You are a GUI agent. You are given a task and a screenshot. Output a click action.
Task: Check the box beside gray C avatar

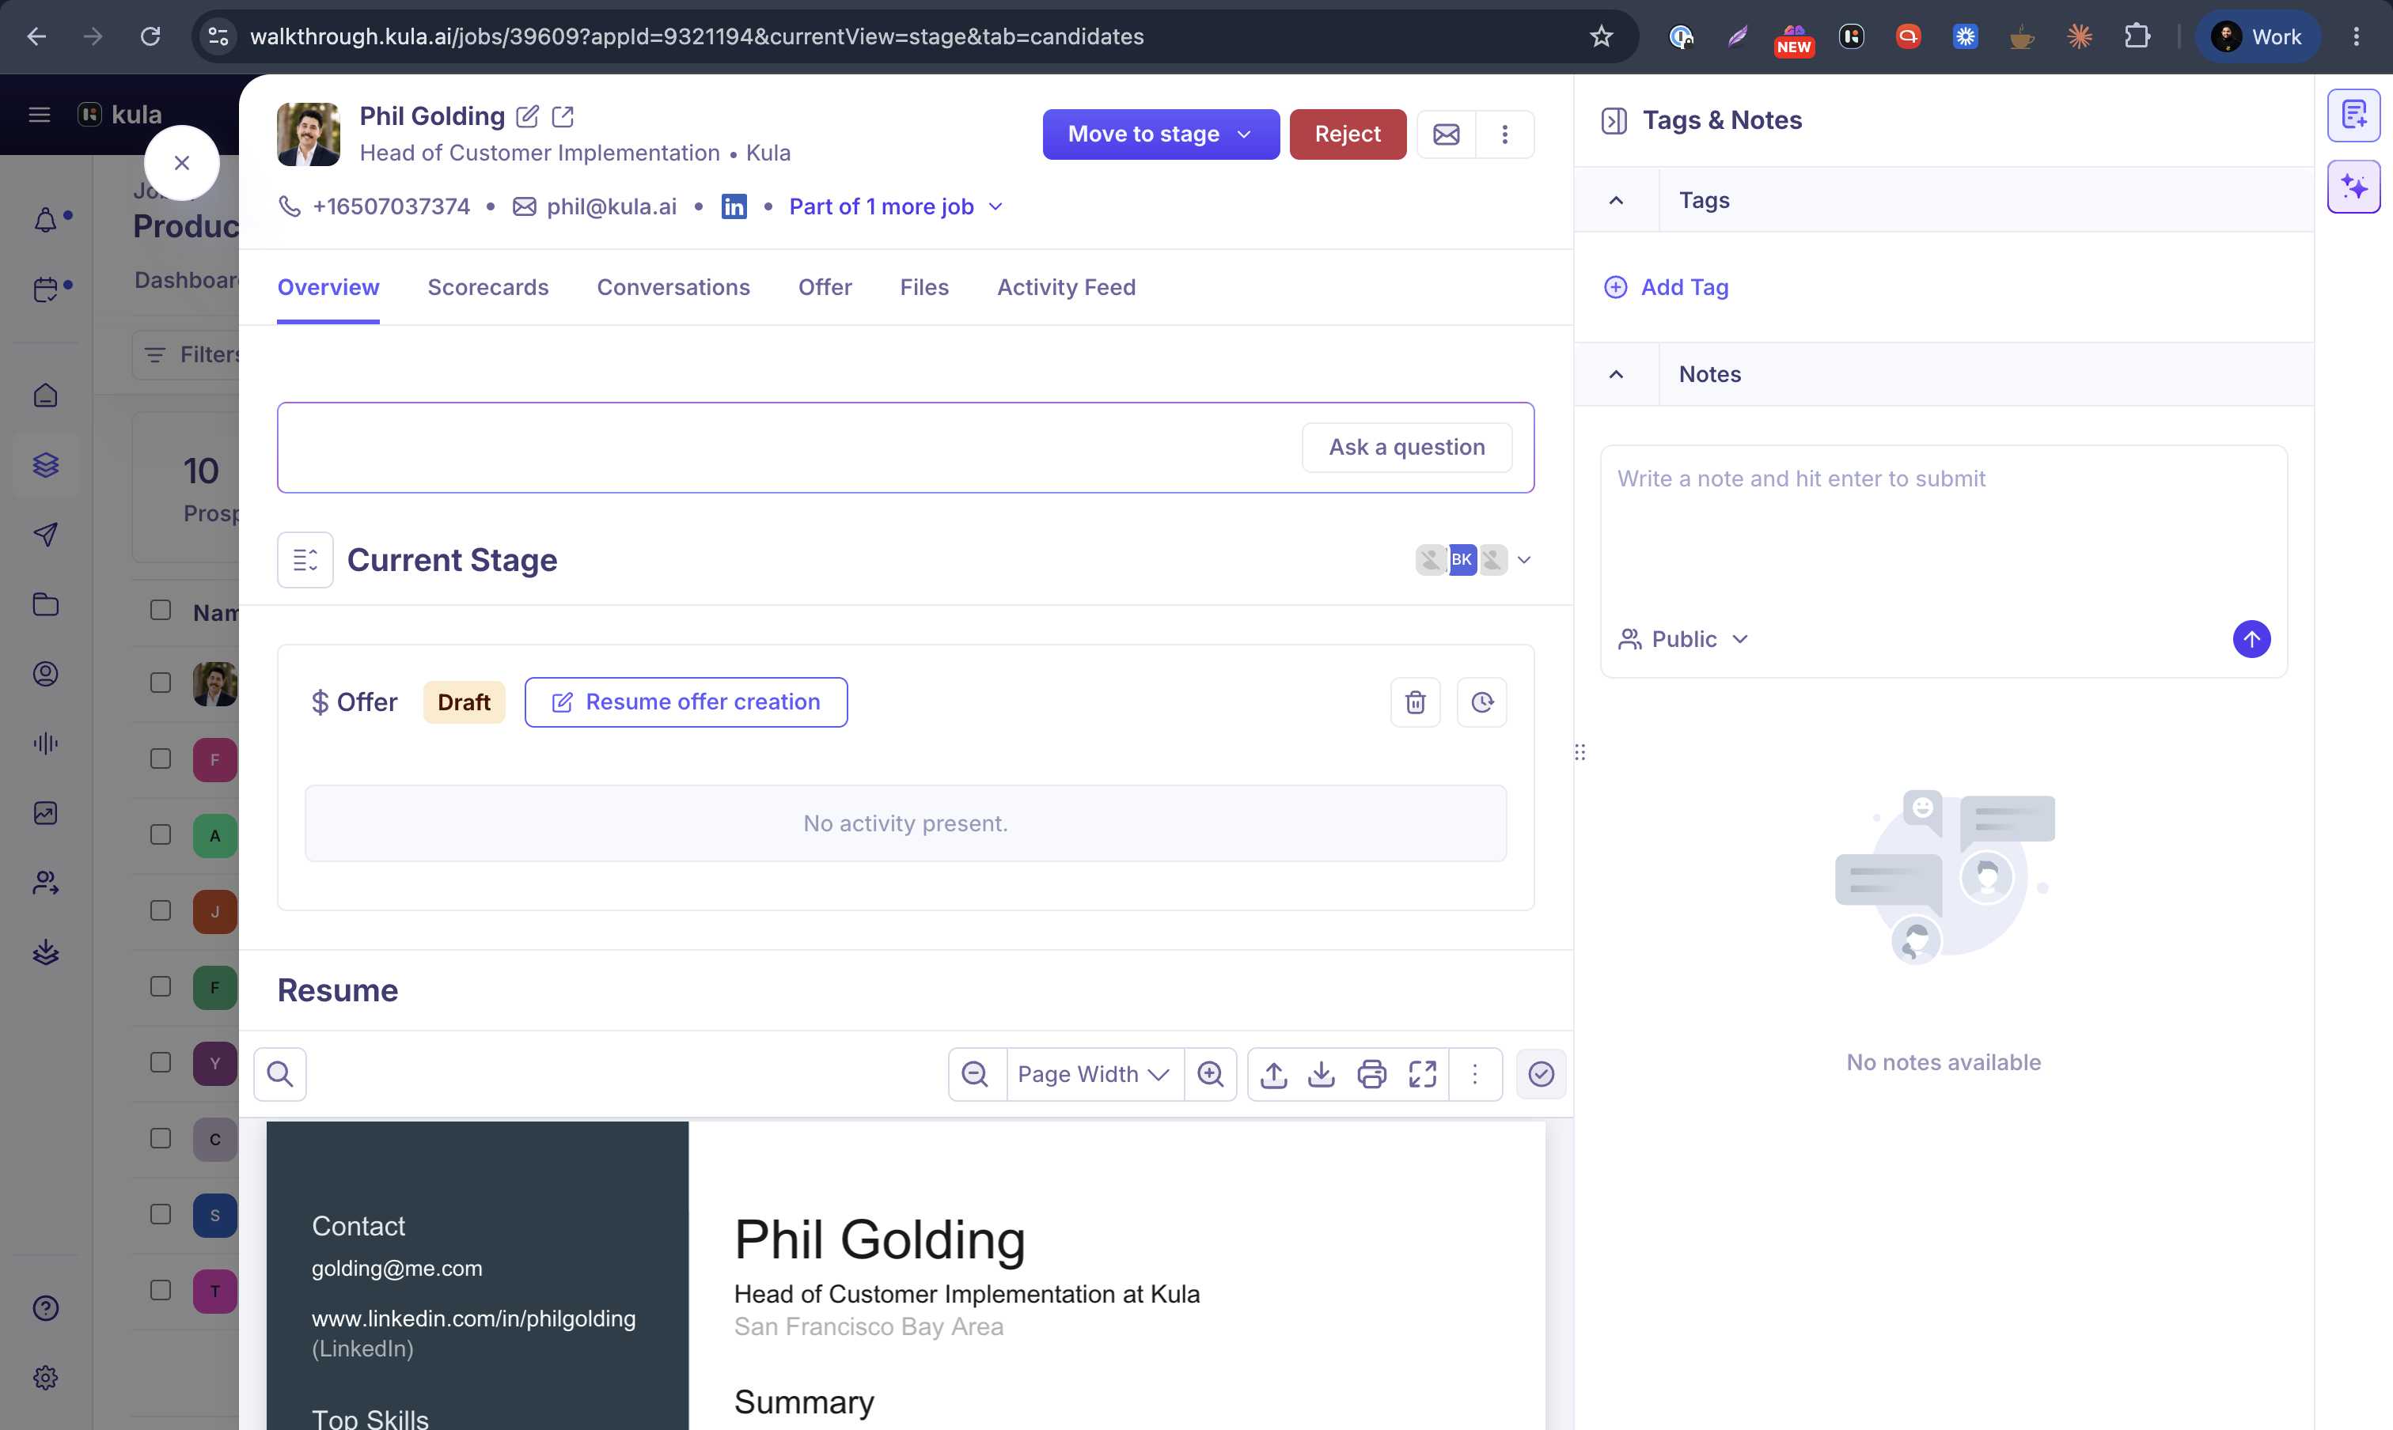point(161,1139)
